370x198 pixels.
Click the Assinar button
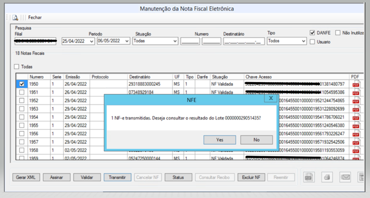pos(56,177)
